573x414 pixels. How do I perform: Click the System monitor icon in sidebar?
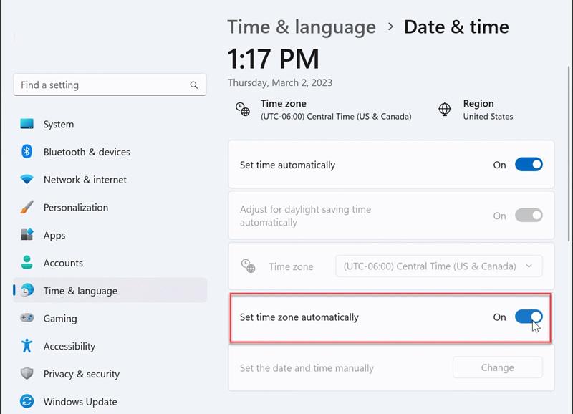pos(27,124)
